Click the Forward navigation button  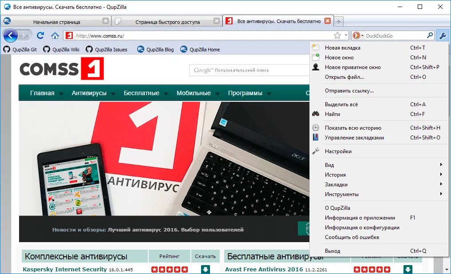click(x=25, y=35)
